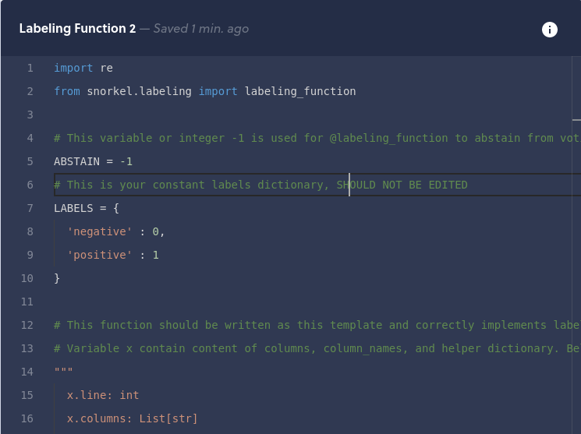Image resolution: width=581 pixels, height=434 pixels.
Task: Place cursor on the 'import re' line
Action: tap(83, 68)
